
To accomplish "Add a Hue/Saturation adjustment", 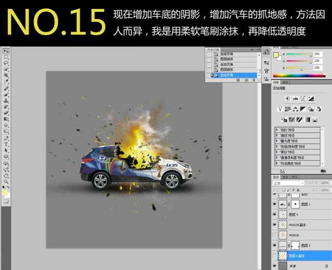I will 287,109.
